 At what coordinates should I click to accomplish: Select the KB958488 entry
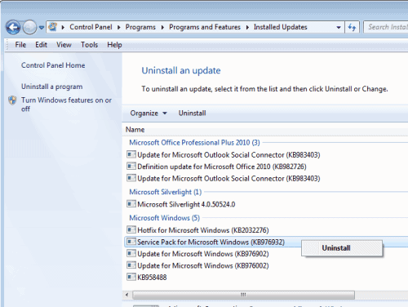(x=152, y=278)
